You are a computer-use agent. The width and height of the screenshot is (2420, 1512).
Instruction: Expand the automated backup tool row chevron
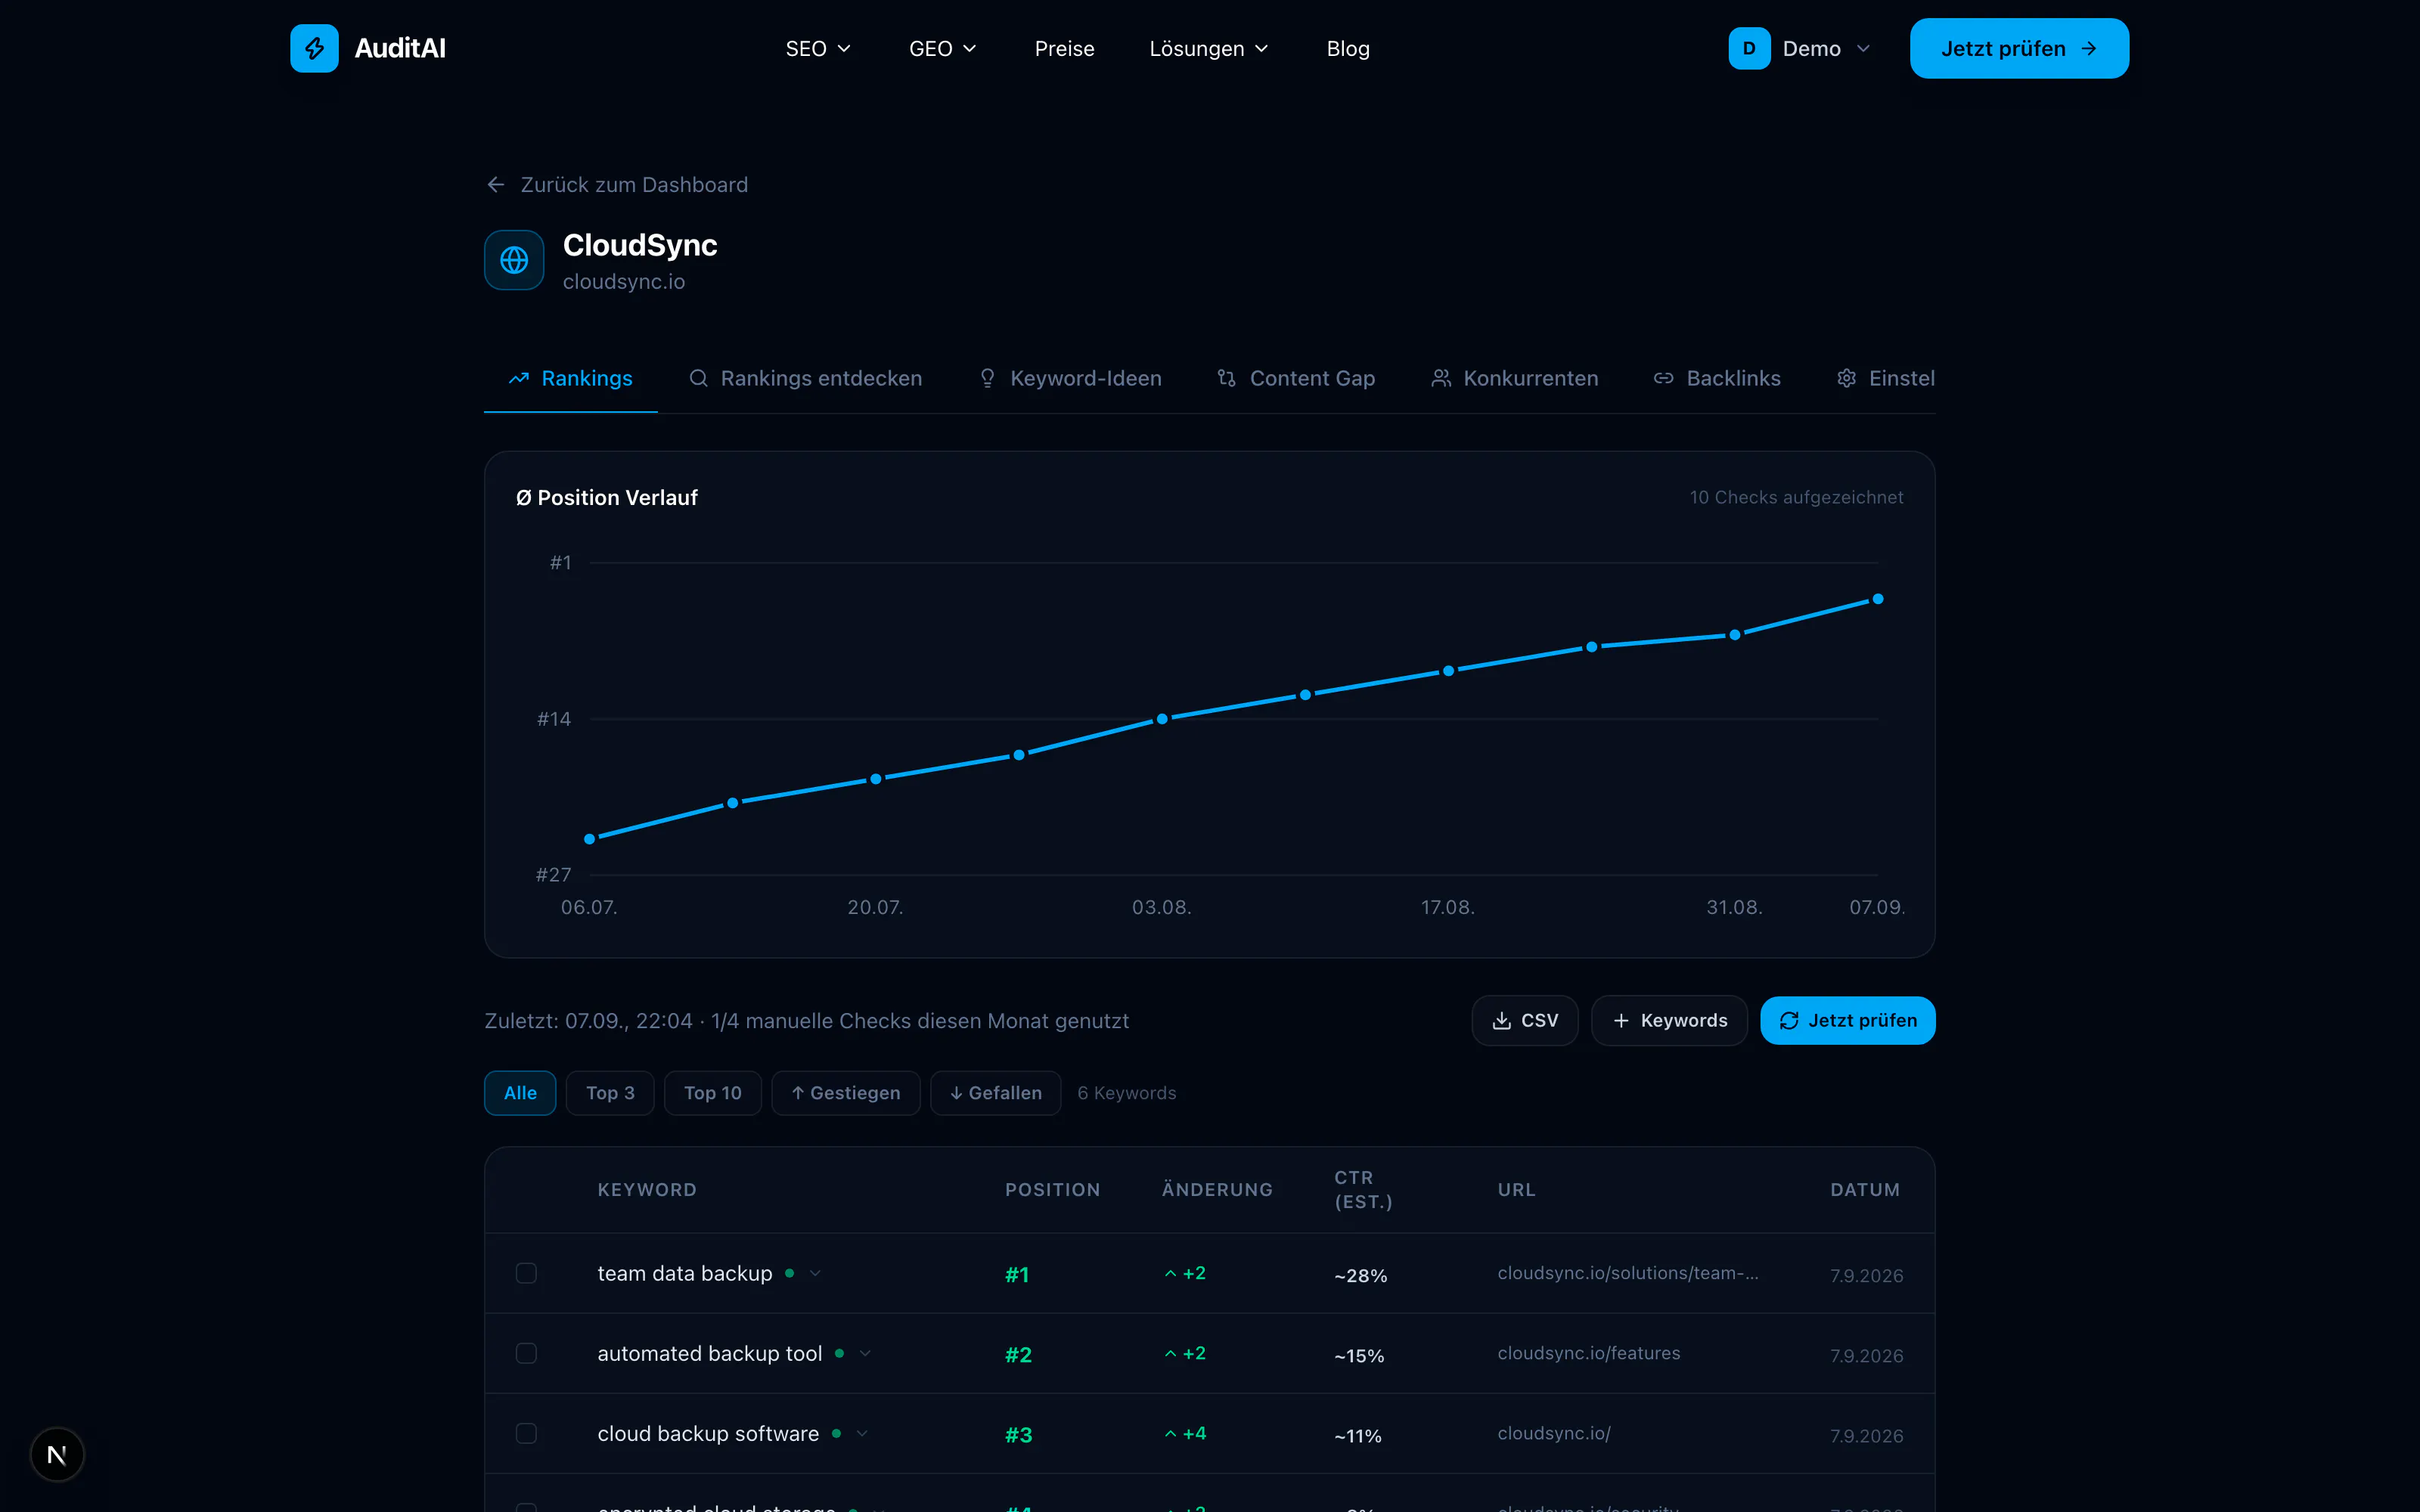865,1353
